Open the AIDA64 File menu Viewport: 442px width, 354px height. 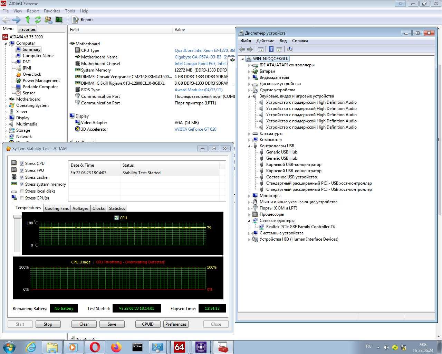click(x=6, y=11)
